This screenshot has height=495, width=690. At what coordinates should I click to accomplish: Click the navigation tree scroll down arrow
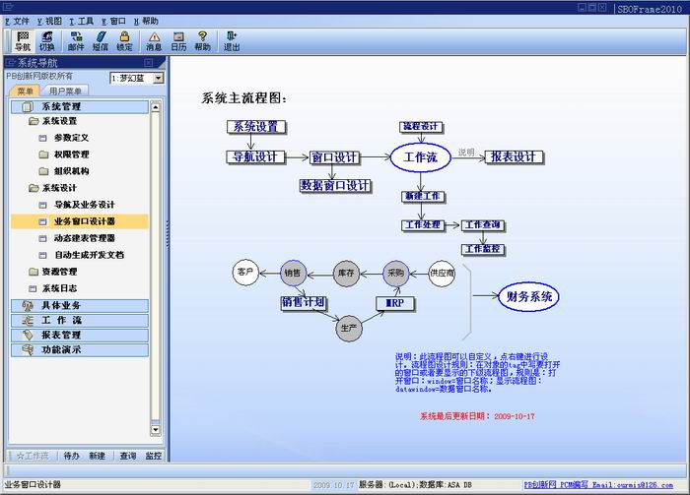tap(156, 429)
